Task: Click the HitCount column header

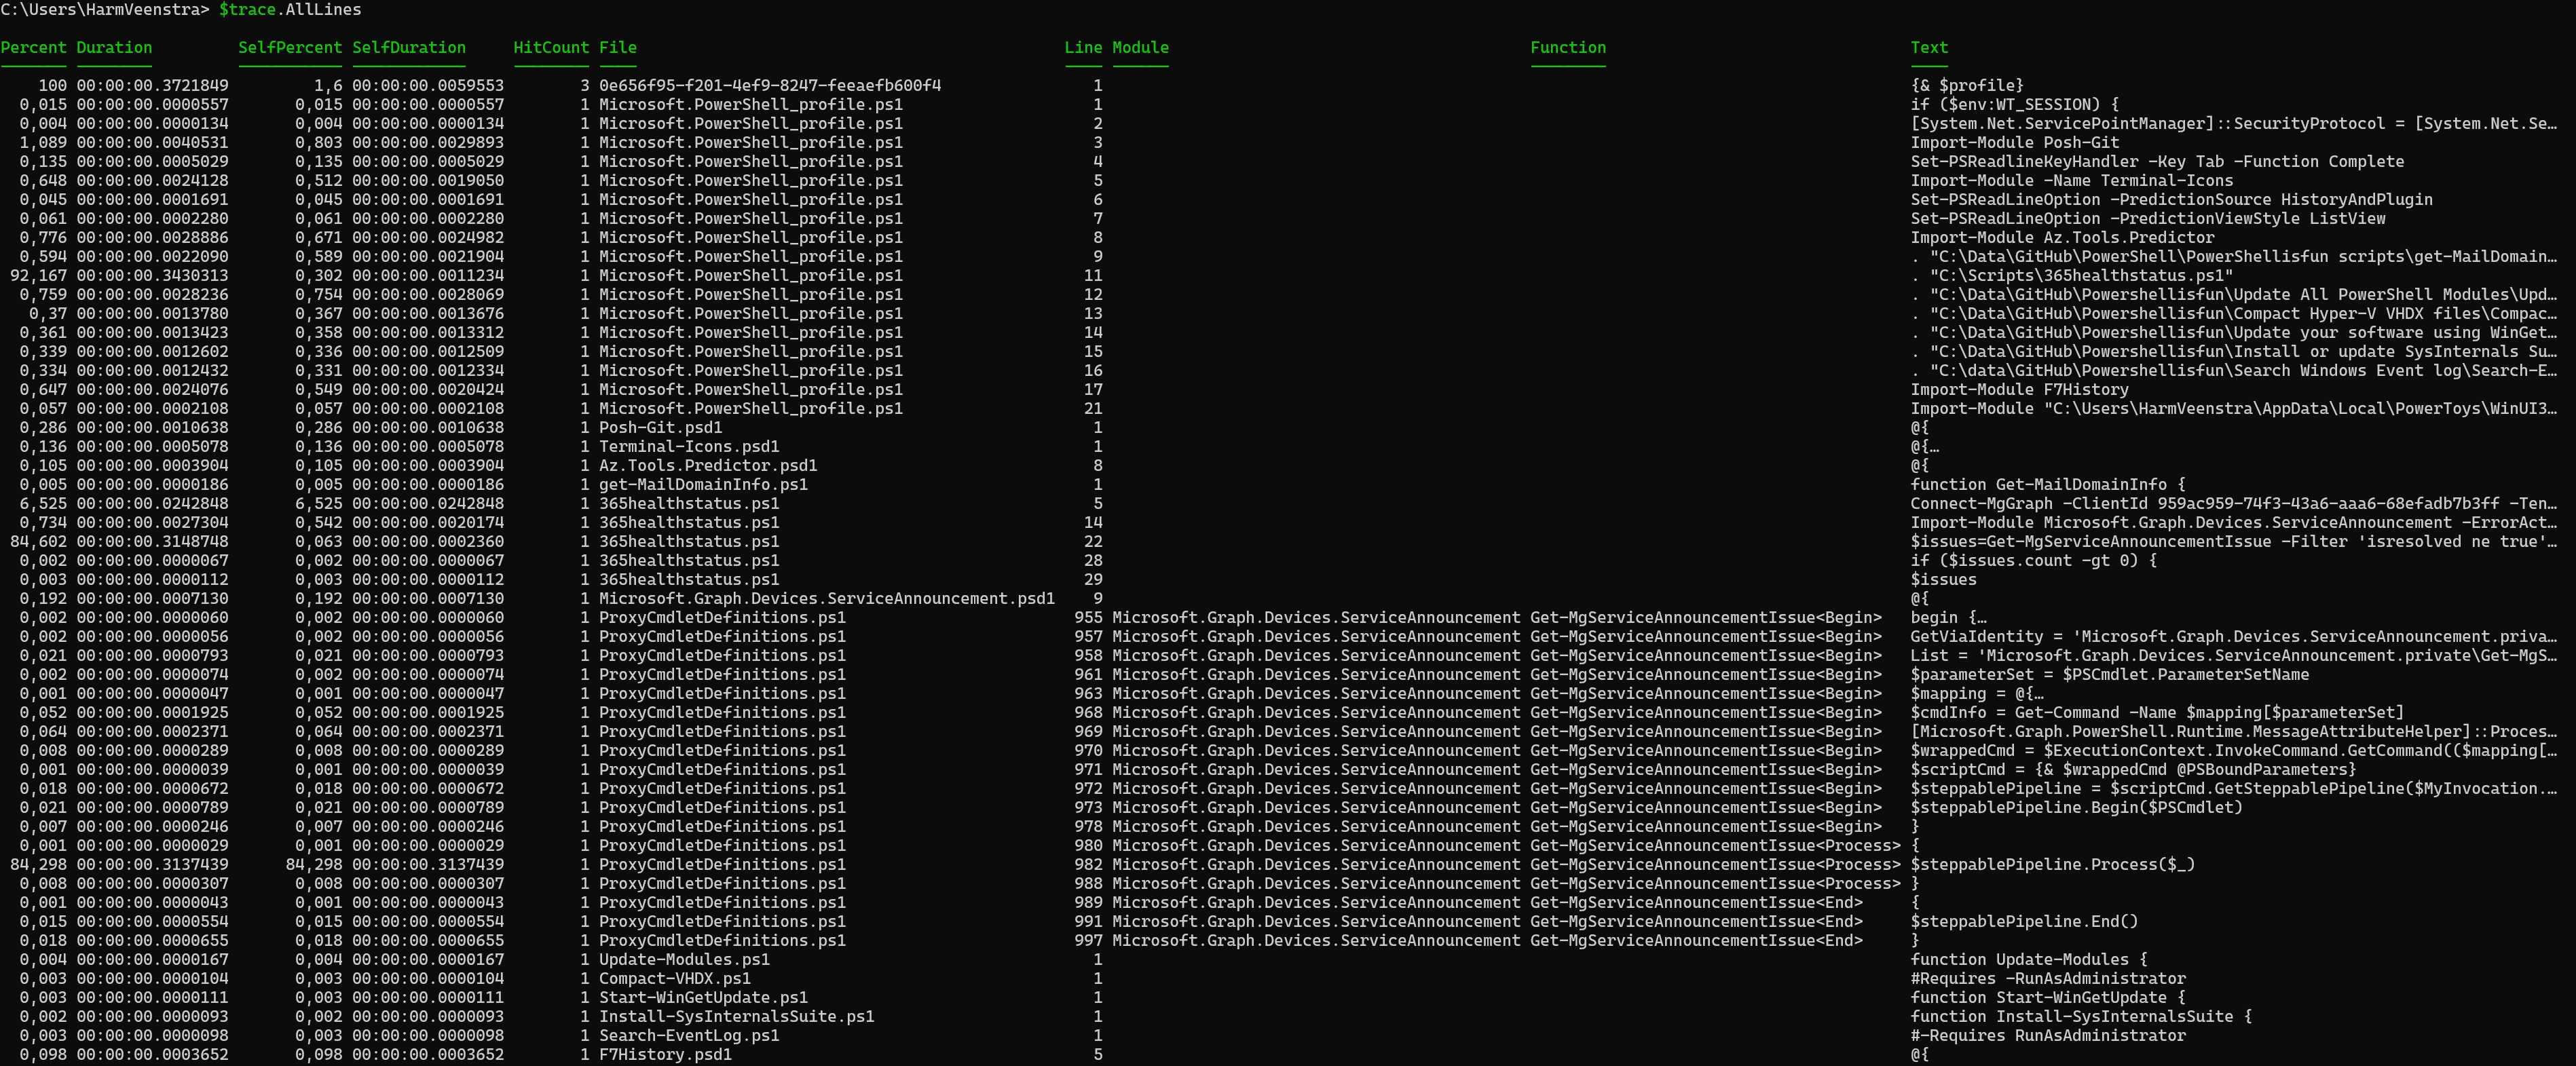Action: (551, 47)
